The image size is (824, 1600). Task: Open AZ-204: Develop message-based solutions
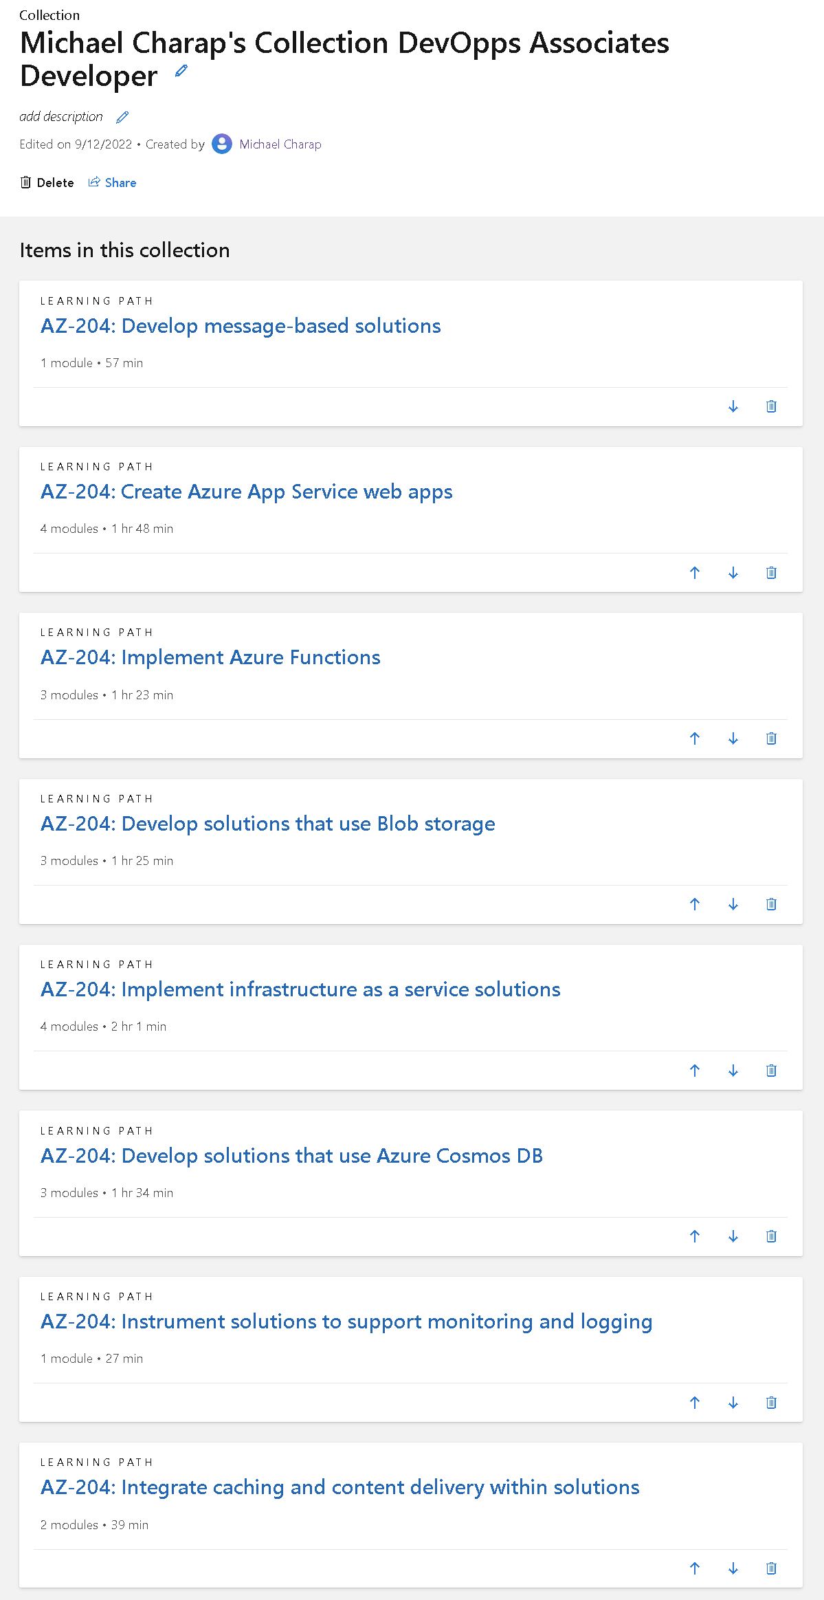click(x=241, y=326)
